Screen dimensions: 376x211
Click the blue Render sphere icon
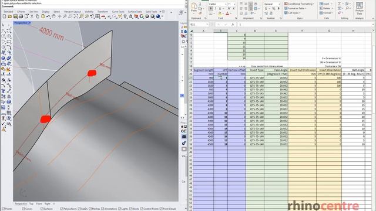[158, 16]
